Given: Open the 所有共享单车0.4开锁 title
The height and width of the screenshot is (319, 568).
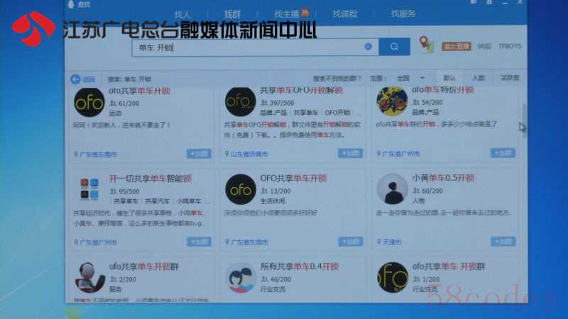Looking at the screenshot, I should 299,267.
